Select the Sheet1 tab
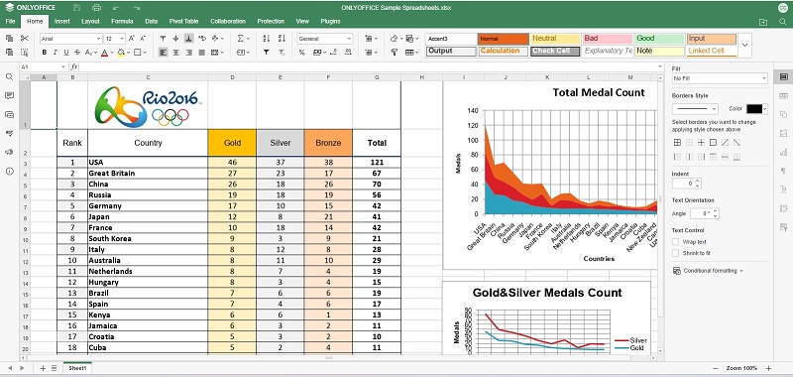This screenshot has width=793, height=377. (x=77, y=368)
